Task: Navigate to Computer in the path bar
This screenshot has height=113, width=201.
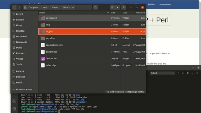Action: (31, 7)
